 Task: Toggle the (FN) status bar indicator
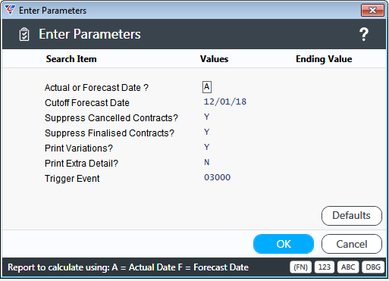tap(300, 267)
